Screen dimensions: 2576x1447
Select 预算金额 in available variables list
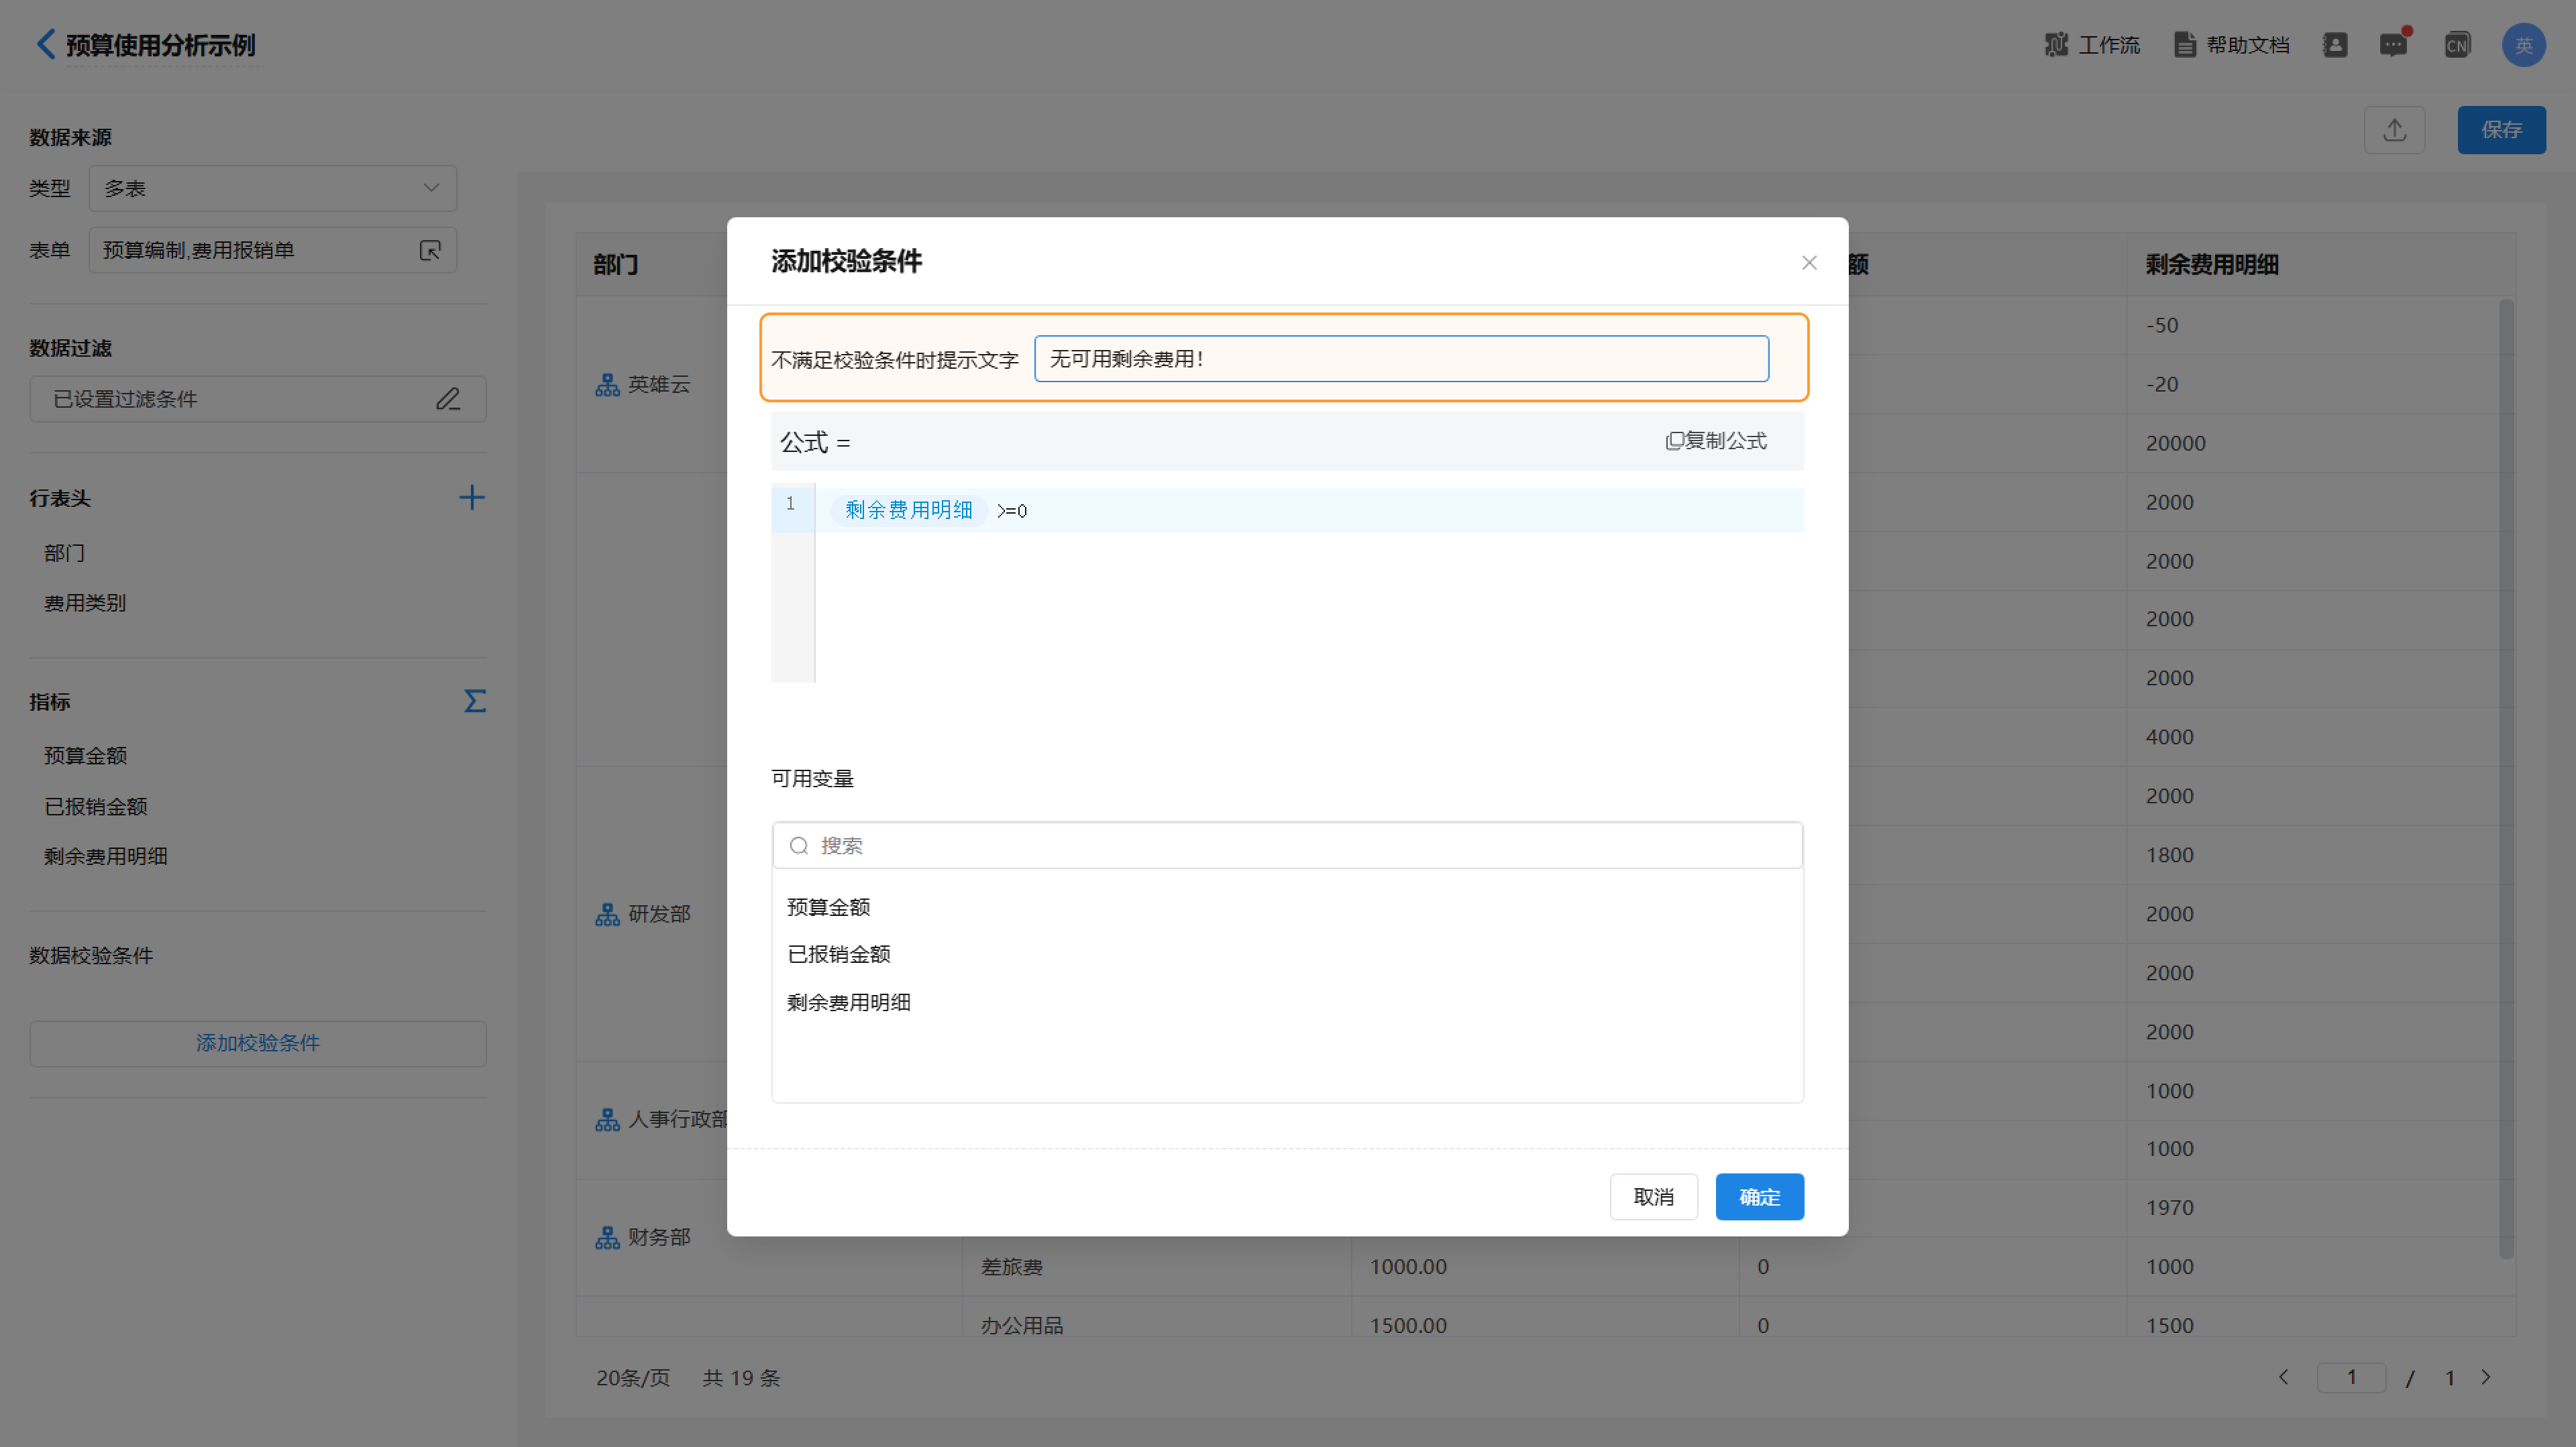(828, 907)
